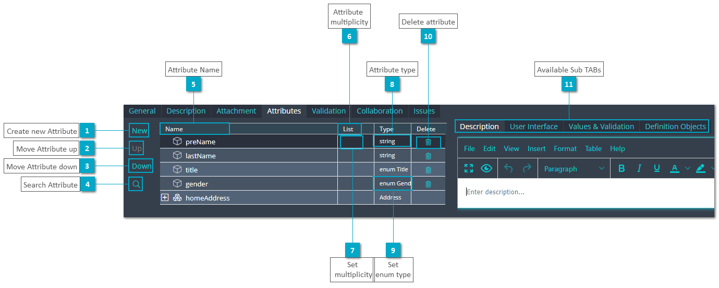Screen dimensions: 719x288
Task: Delete the lastName attribute via trash icon
Action: 428,156
